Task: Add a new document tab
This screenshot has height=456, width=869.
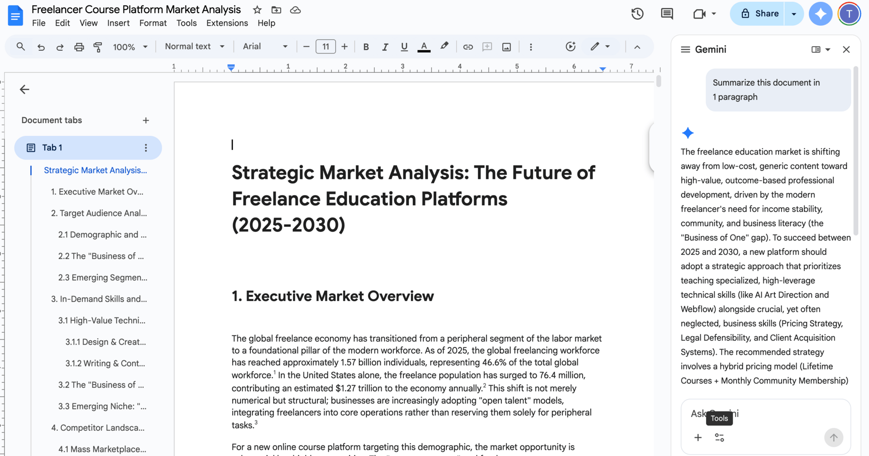Action: 146,120
